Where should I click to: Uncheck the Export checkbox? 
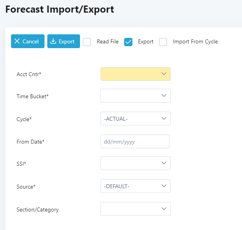pos(128,42)
